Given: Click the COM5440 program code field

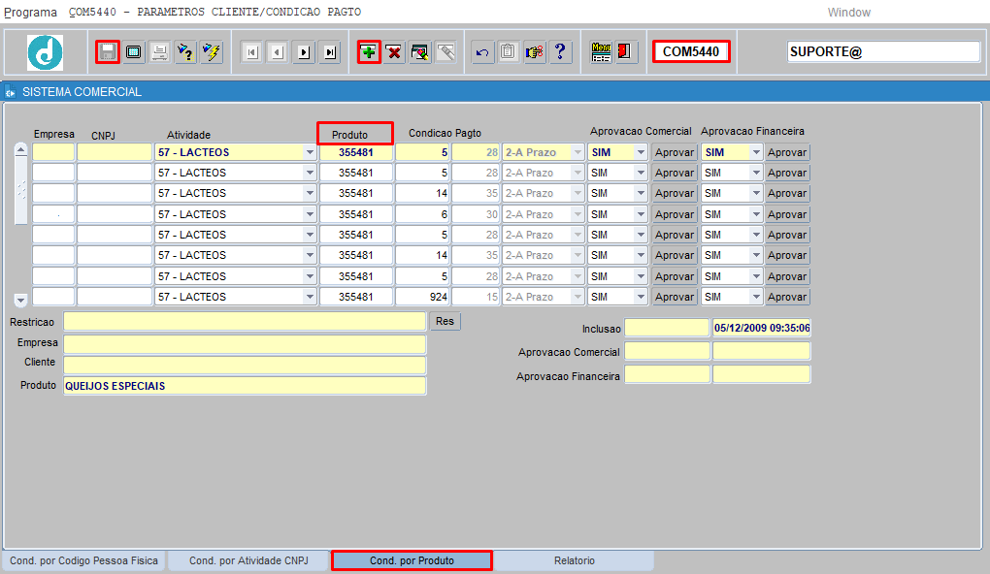Looking at the screenshot, I should 691,51.
